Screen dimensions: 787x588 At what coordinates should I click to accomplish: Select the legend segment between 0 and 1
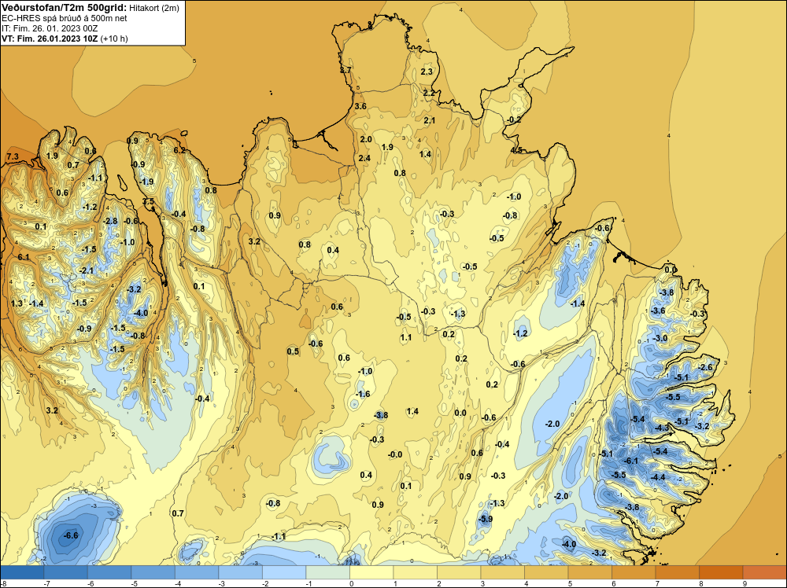pyautogui.click(x=371, y=572)
